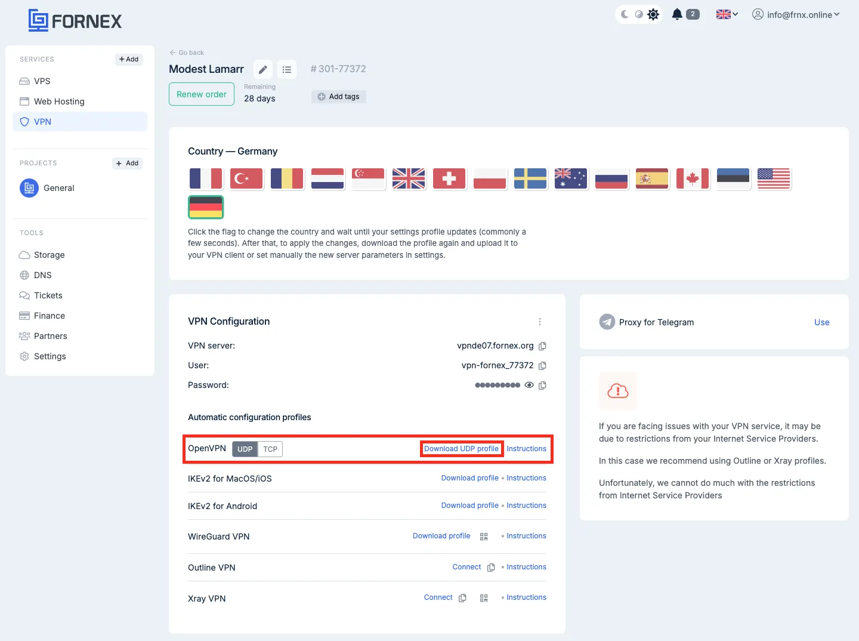
Task: Open OpenVPN Instructions
Action: point(526,449)
